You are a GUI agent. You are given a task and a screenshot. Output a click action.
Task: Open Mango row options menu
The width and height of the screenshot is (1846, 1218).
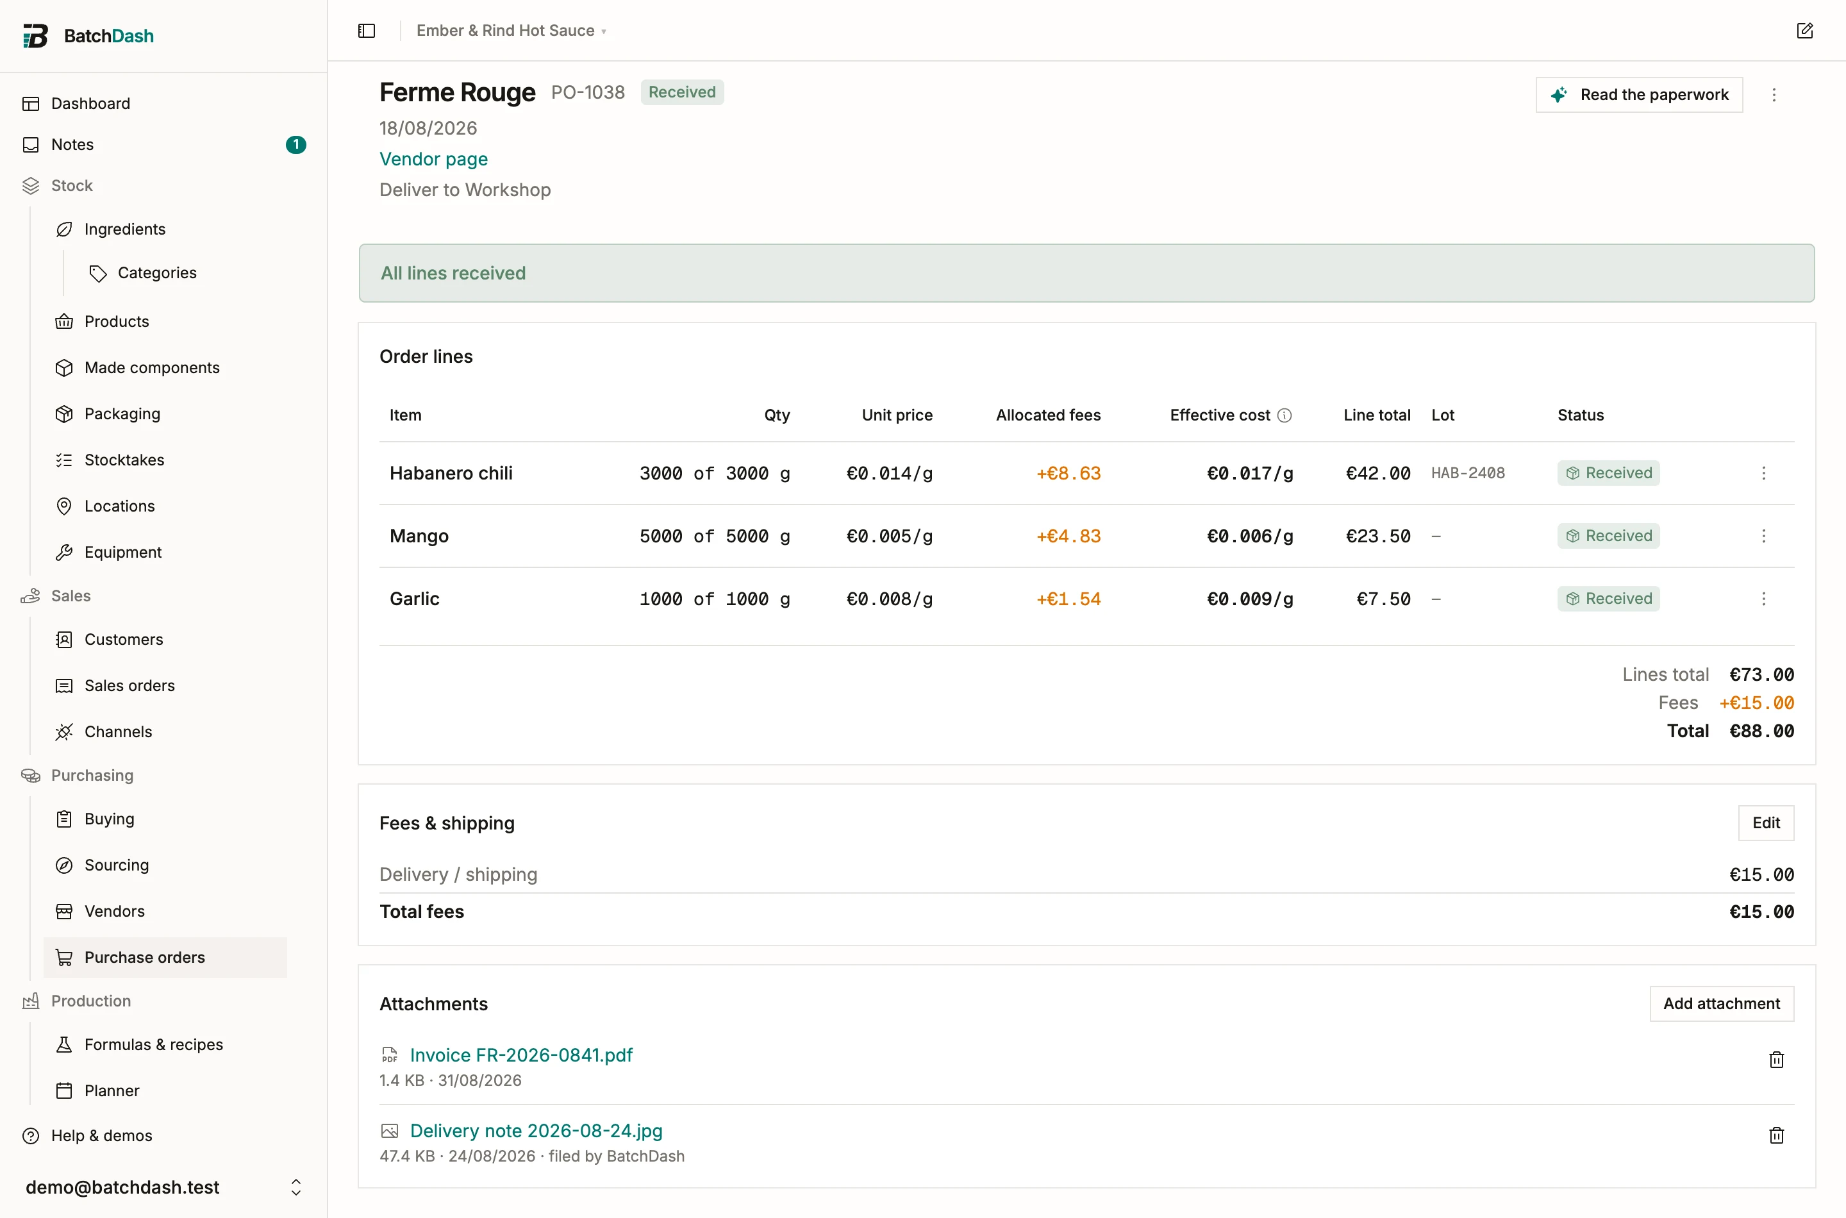pyautogui.click(x=1764, y=536)
